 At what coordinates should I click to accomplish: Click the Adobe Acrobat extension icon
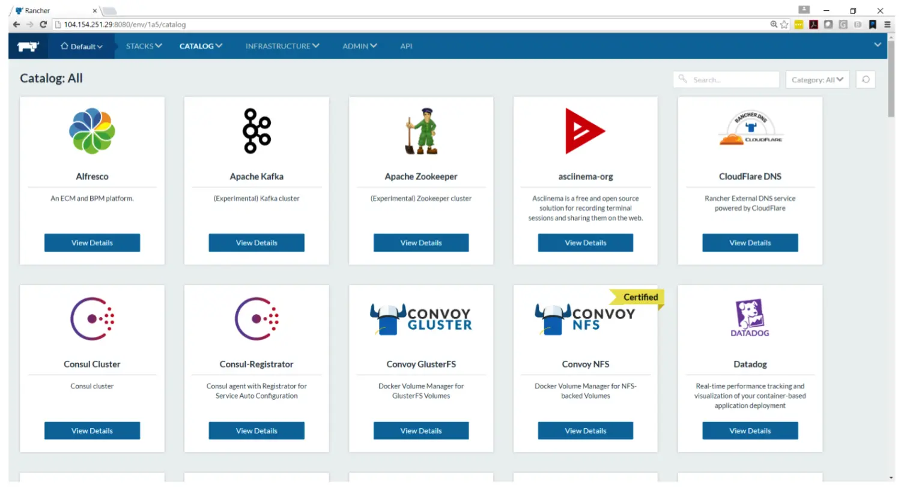point(814,25)
